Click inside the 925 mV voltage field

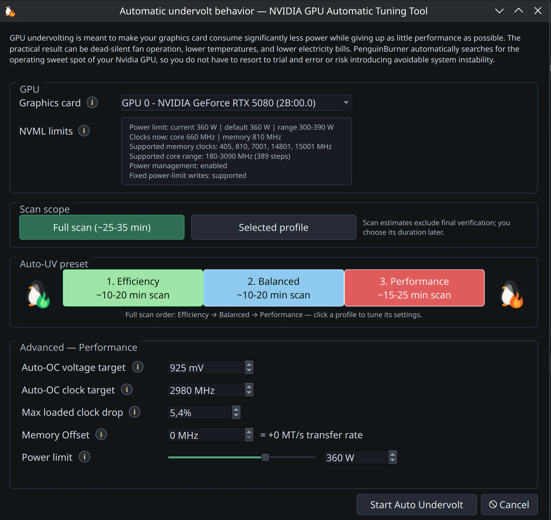206,368
